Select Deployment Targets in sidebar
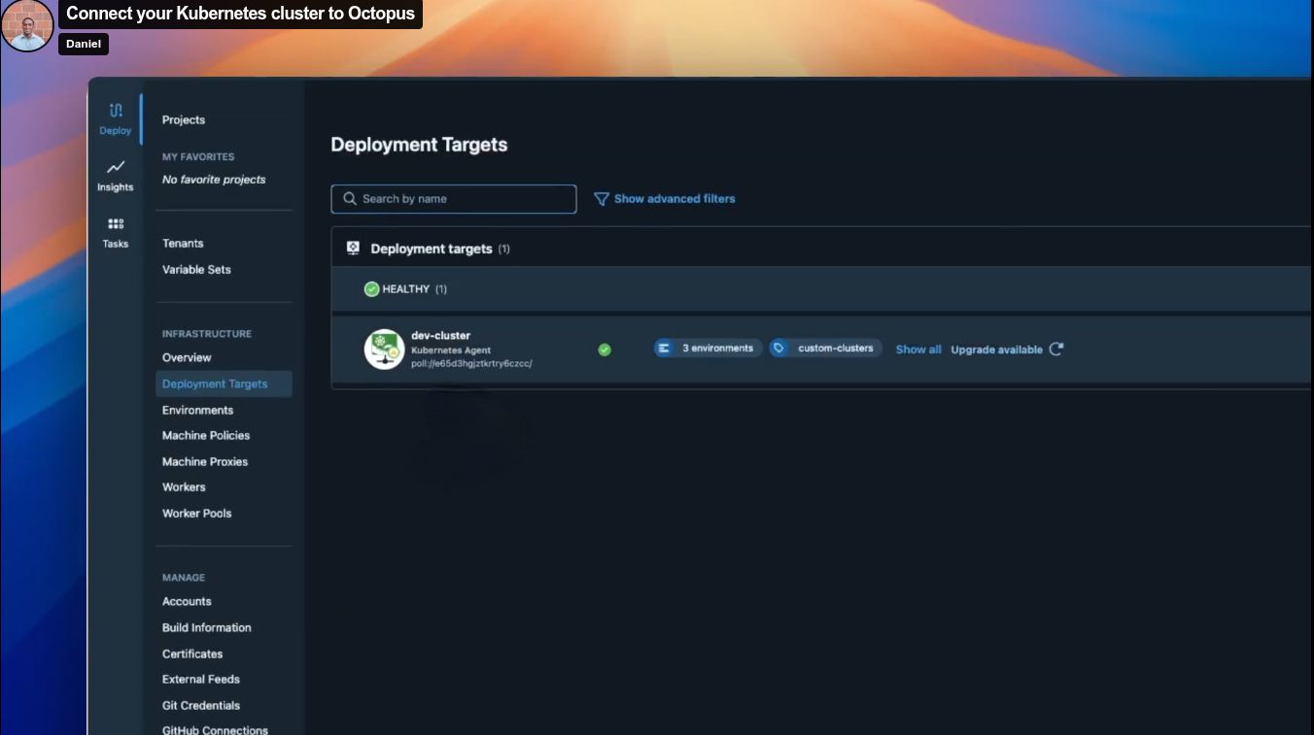The image size is (1314, 735). click(x=224, y=384)
